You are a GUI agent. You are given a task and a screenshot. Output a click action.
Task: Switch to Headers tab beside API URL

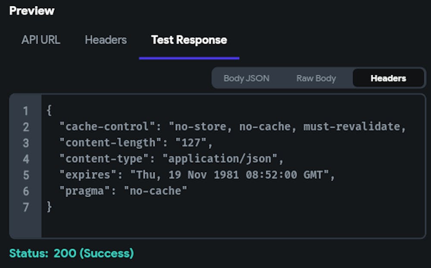click(106, 40)
